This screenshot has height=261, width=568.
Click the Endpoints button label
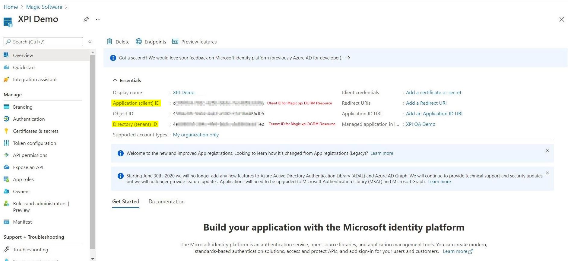155,42
